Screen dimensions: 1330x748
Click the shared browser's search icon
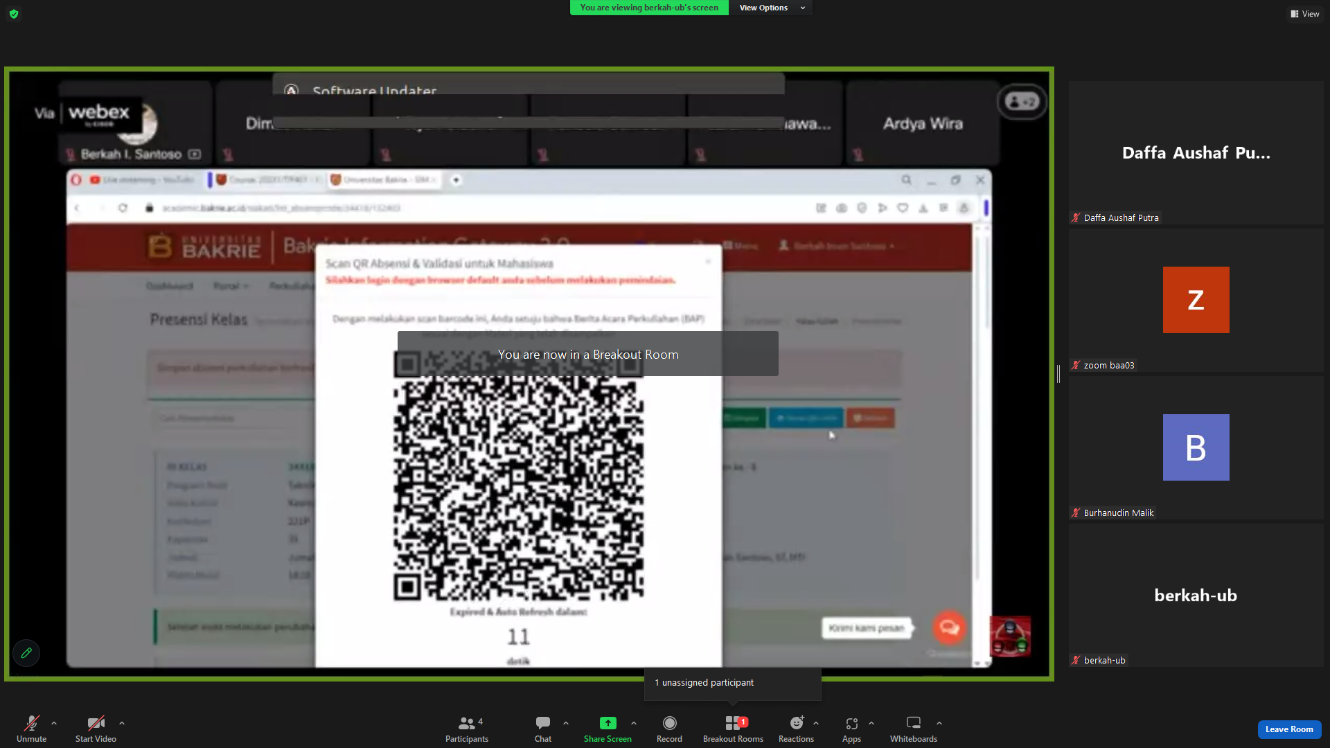[906, 180]
